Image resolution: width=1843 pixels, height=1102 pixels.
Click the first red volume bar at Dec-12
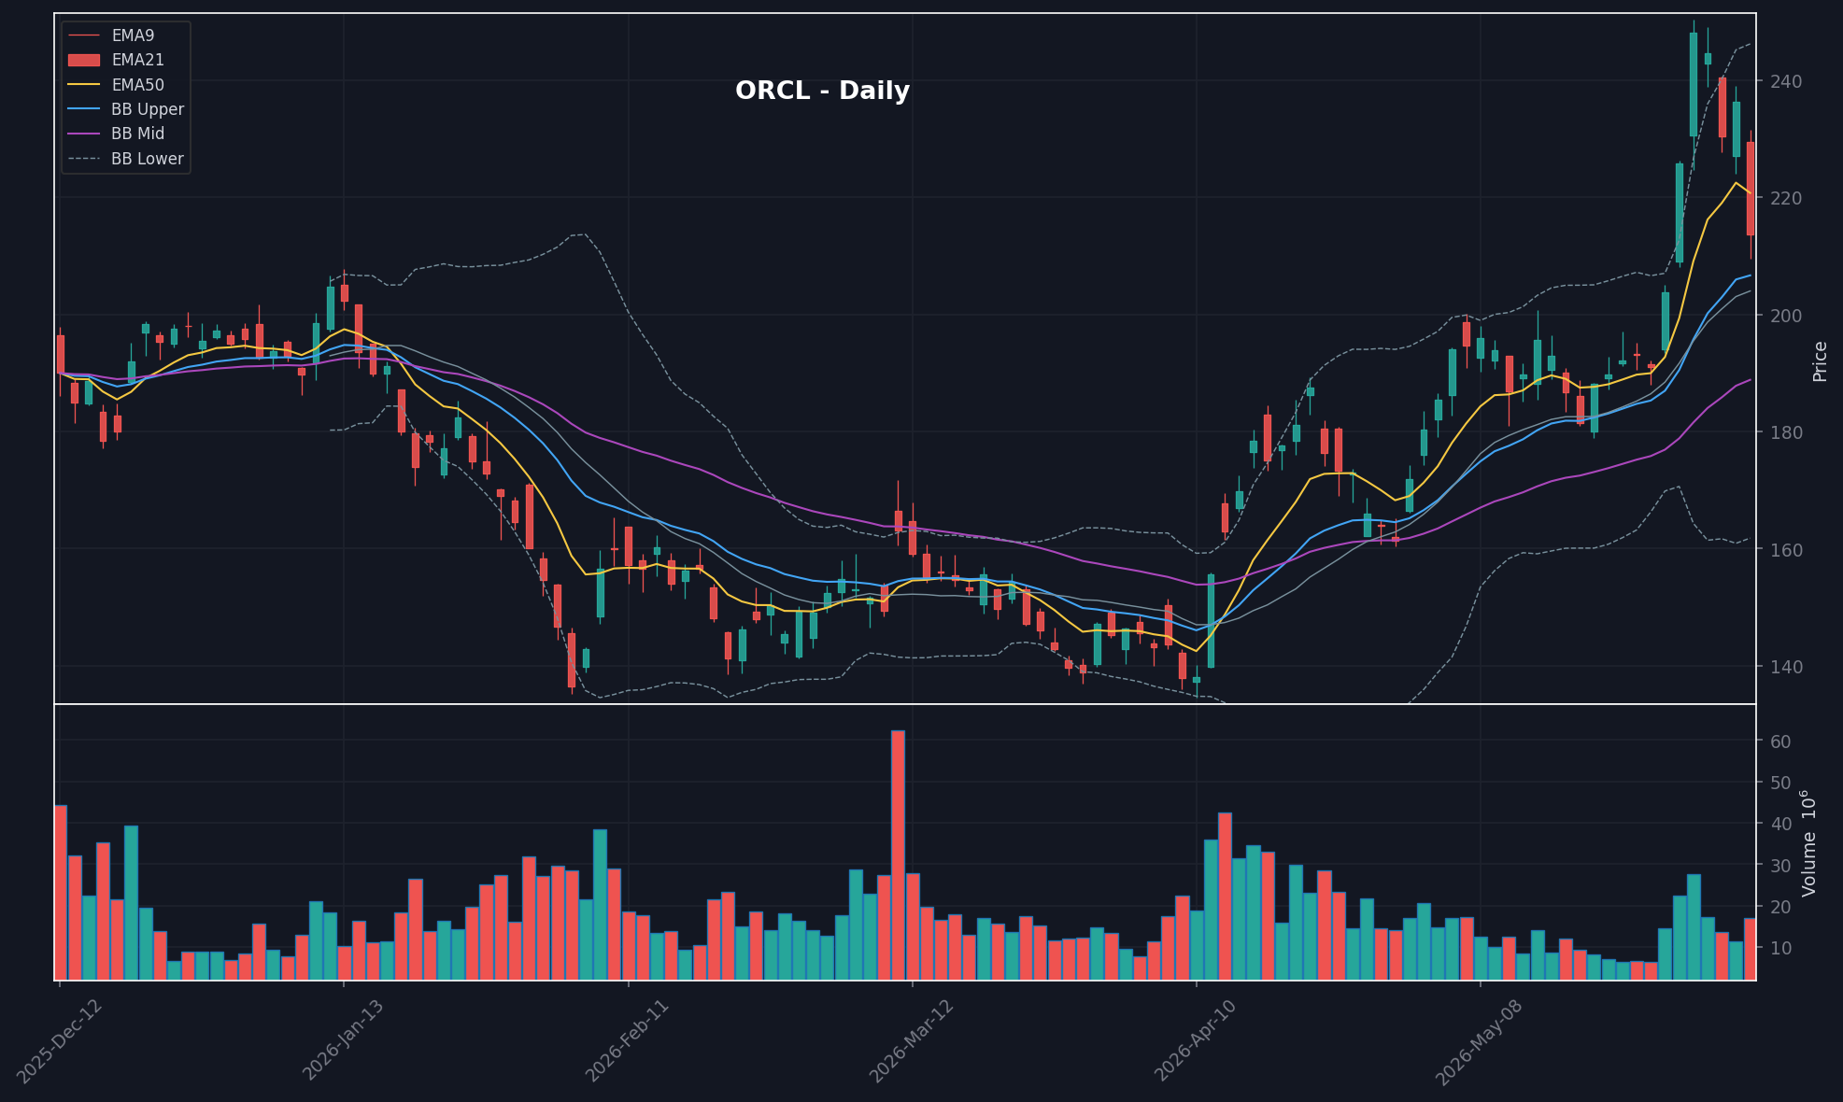[61, 892]
